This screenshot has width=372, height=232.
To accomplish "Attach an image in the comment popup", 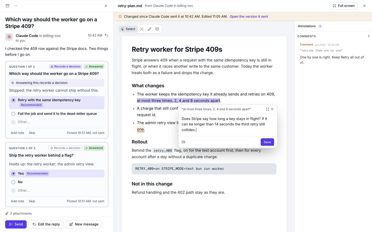I will click(183, 142).
